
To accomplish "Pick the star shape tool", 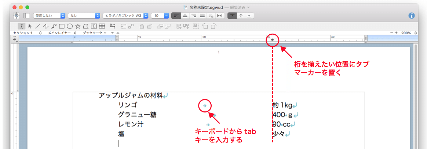I will coord(78,26).
